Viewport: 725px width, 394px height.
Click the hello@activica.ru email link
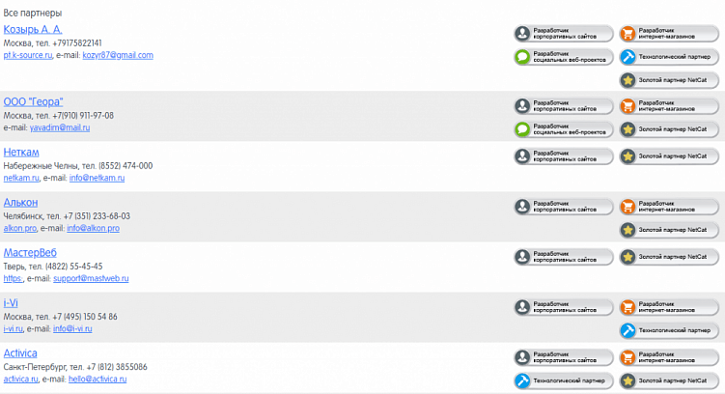click(97, 380)
